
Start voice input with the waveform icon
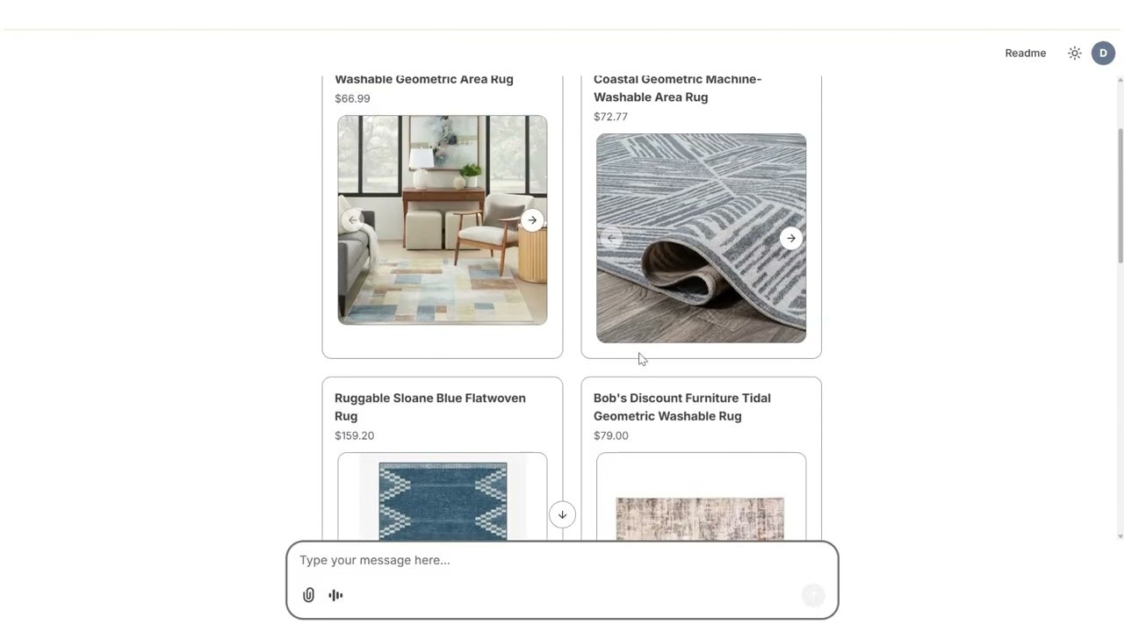(x=335, y=595)
